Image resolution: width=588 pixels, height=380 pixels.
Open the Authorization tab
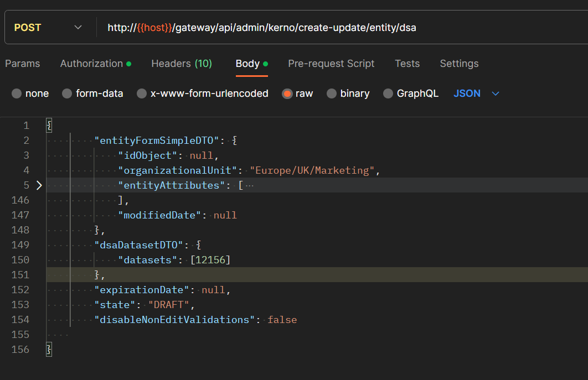point(91,64)
